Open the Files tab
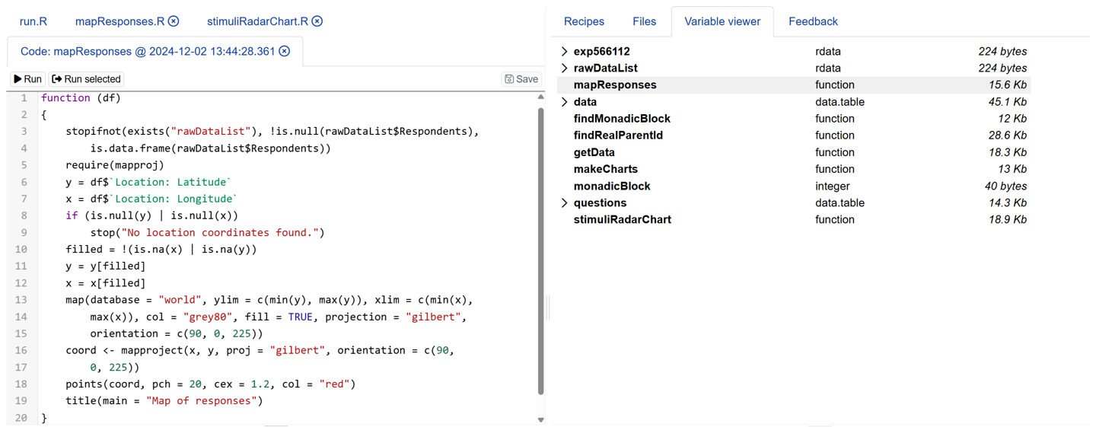1096x427 pixels. coord(644,21)
